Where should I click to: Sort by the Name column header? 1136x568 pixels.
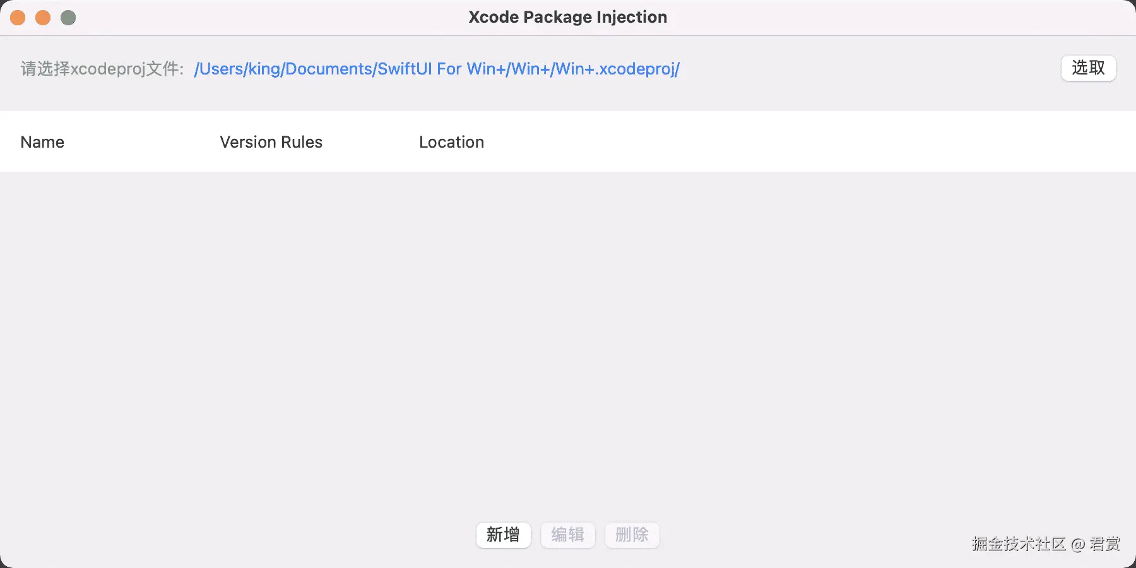(x=42, y=142)
